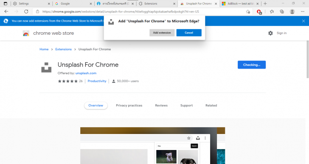Open unsplash.com publisher link

[86, 73]
